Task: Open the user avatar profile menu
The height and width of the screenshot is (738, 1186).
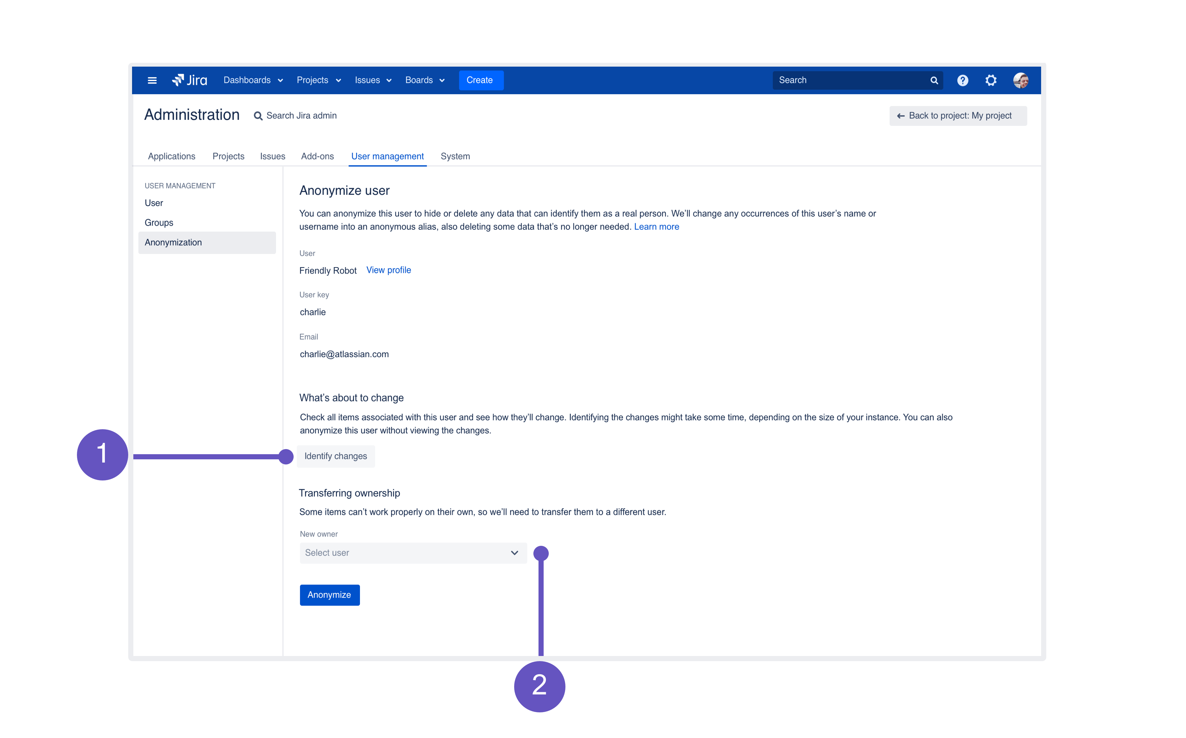Action: (1020, 80)
